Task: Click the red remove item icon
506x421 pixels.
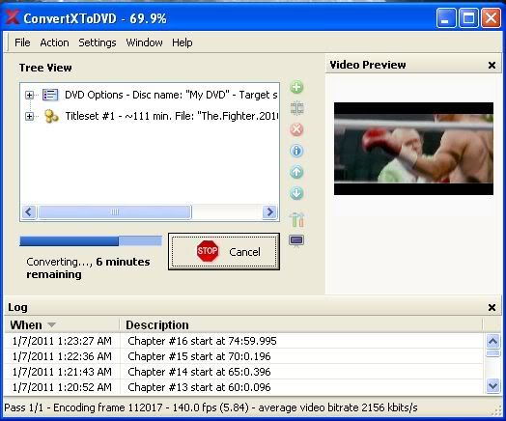Action: point(296,129)
